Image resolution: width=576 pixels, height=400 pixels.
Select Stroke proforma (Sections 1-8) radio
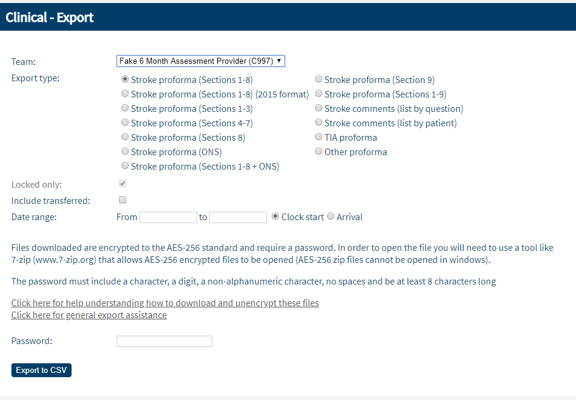coord(125,79)
